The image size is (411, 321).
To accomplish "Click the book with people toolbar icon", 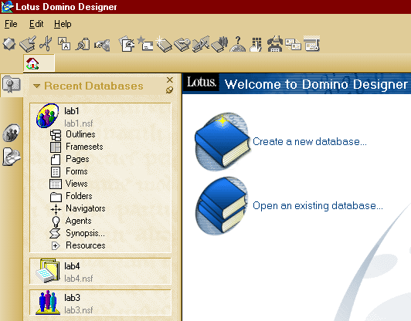I will coord(219,44).
